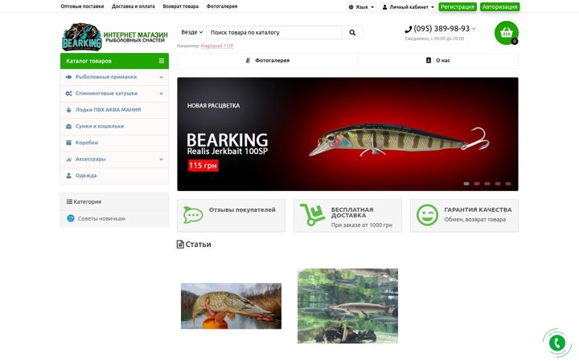
Task: Open the Фотогалерея navigation tab
Action: click(268, 60)
